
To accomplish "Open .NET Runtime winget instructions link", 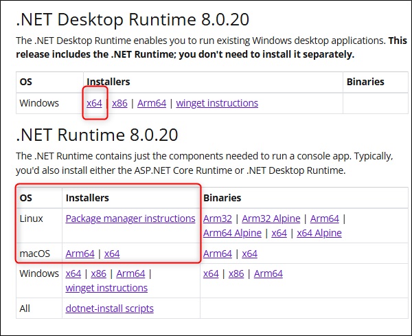I will tap(106, 288).
